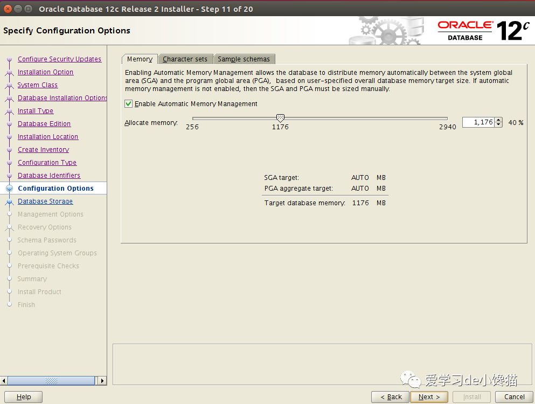This screenshot has width=535, height=404.
Task: Maximize the installer window
Action: click(29, 9)
